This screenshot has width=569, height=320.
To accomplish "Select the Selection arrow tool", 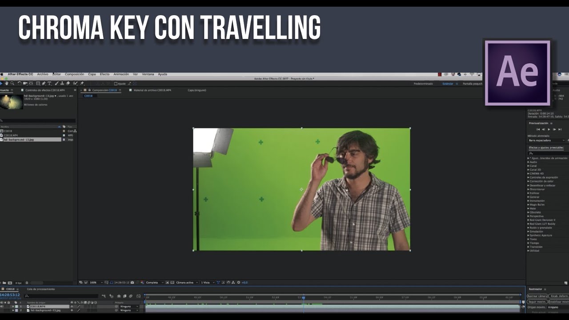I will coord(1,83).
